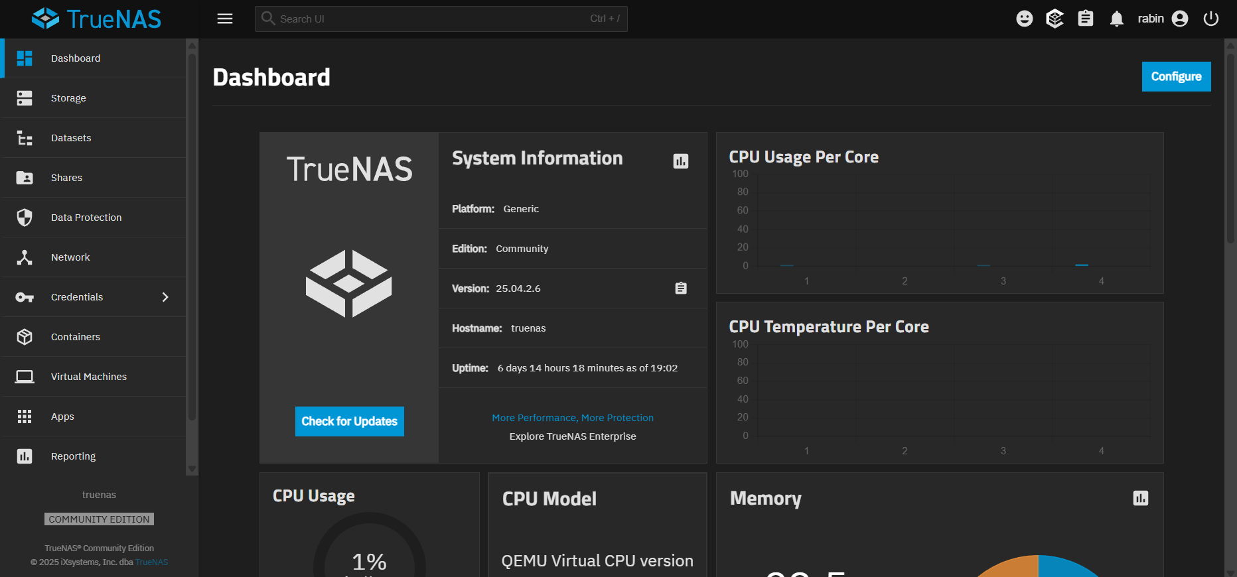Click the main page scrollbar thumb
Screen dimensions: 1237x577
pos(1231,147)
